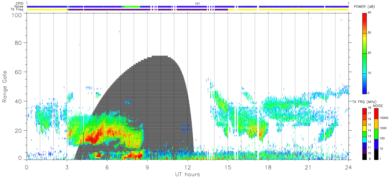392x181 pixels.
Task: Click y-axis tick label '80'
Action: 18,42
